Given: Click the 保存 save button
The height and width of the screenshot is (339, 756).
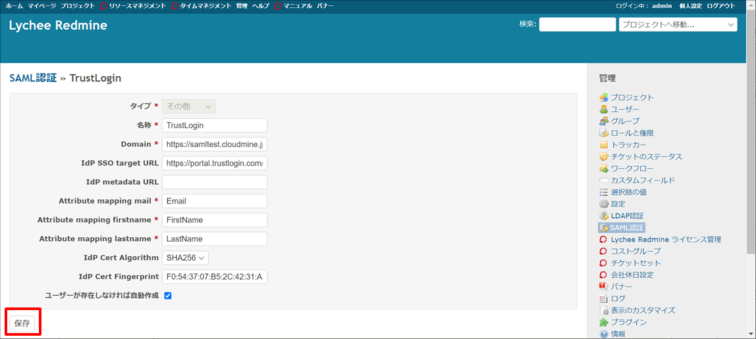Looking at the screenshot, I should [22, 324].
